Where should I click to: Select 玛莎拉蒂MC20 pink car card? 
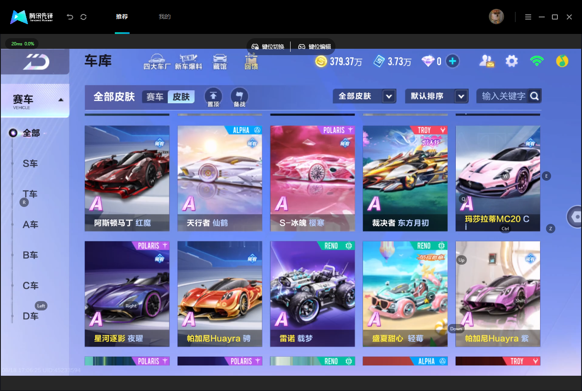(498, 179)
